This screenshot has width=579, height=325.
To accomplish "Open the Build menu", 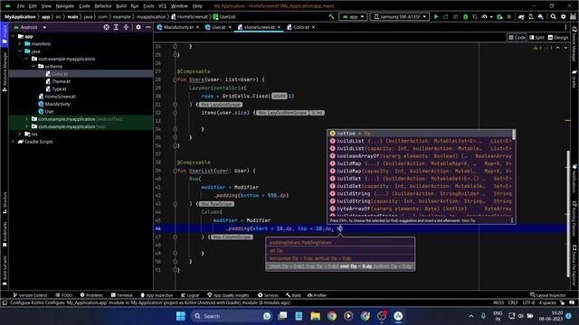I will click(121, 6).
